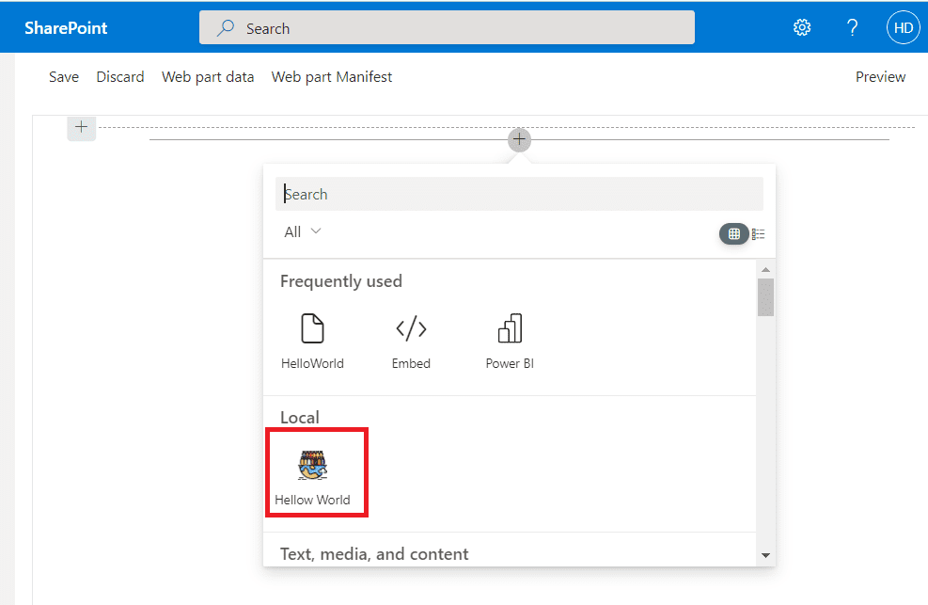Expand the All category filter dropdown
Screen dimensions: 928x605
point(303,232)
